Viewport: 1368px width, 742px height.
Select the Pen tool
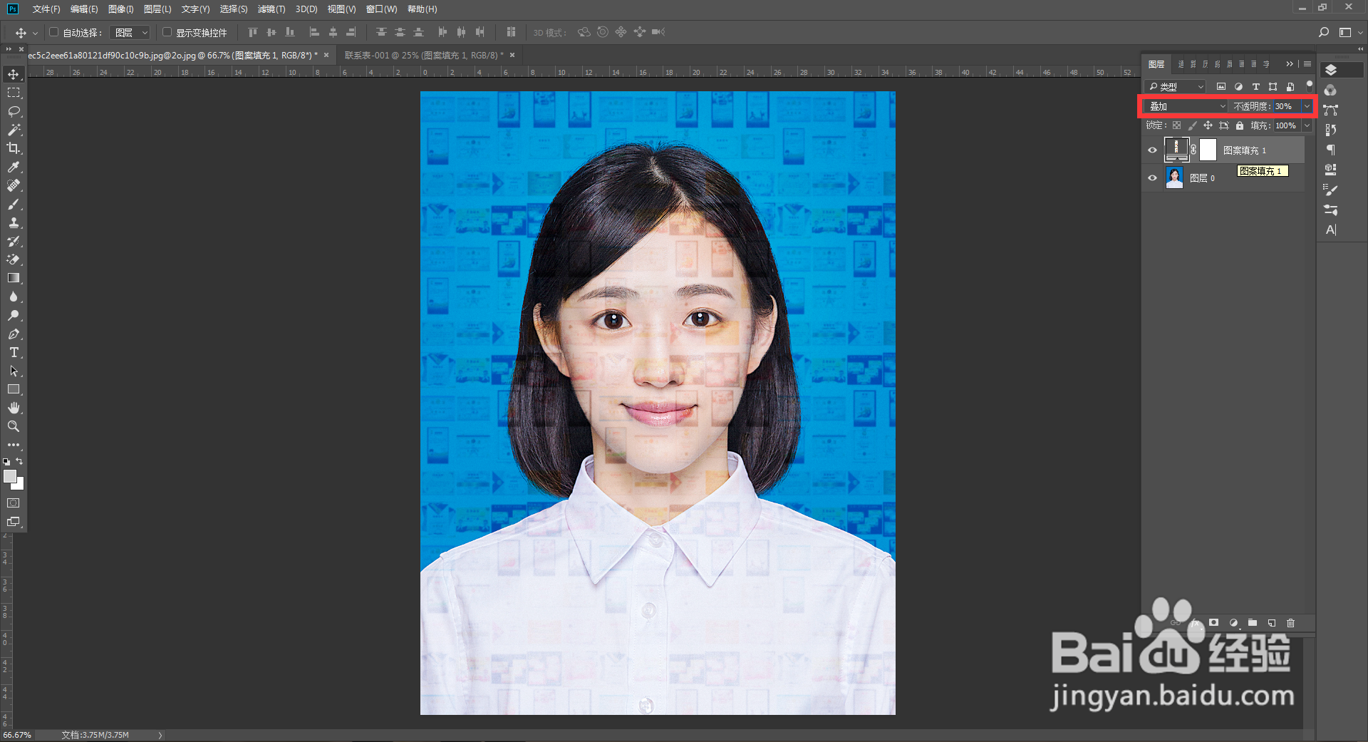pyautogui.click(x=14, y=334)
